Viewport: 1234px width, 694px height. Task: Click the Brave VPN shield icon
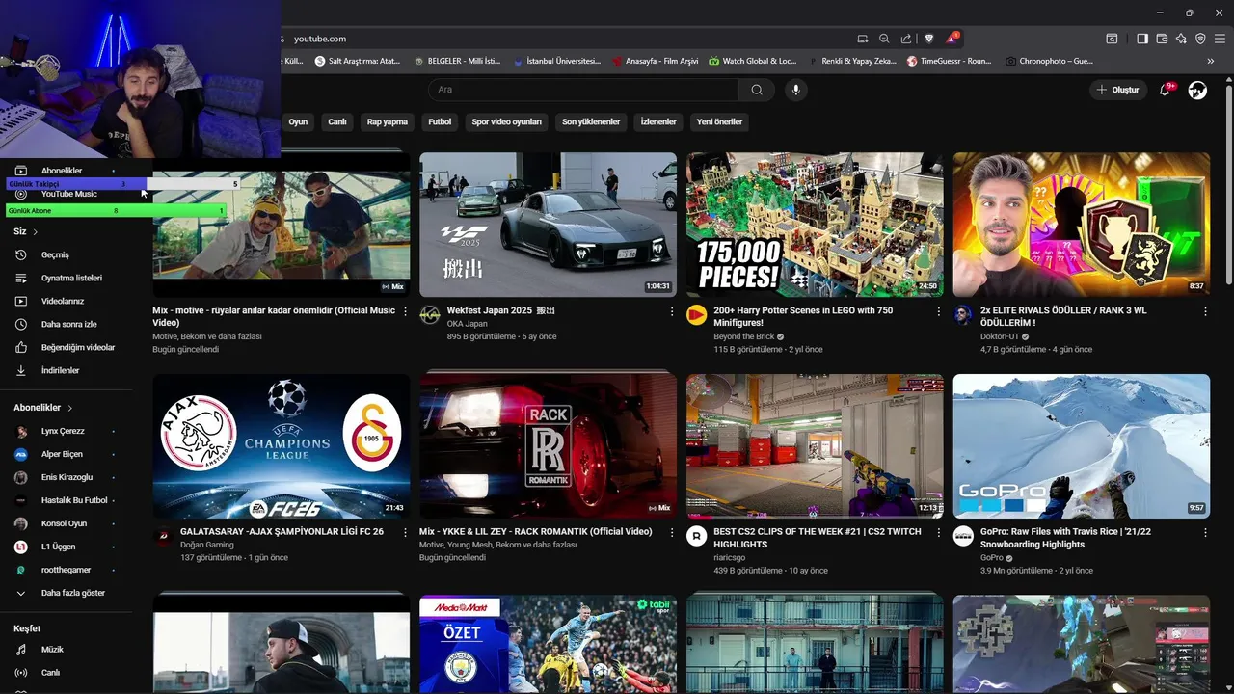[x=1200, y=39]
